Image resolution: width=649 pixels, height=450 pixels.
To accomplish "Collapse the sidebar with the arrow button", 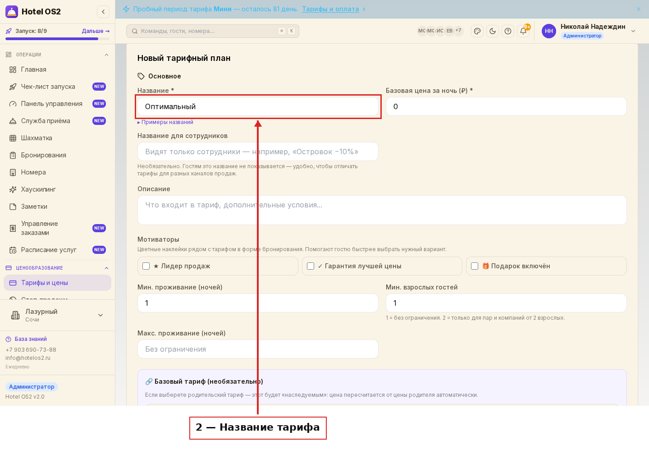I will [x=103, y=12].
